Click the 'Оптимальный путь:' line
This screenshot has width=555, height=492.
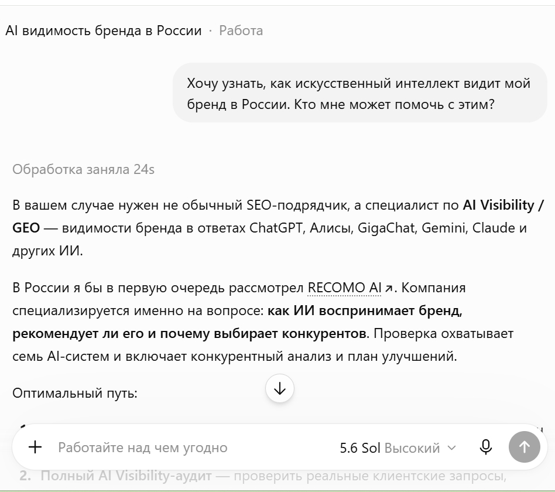click(x=75, y=393)
